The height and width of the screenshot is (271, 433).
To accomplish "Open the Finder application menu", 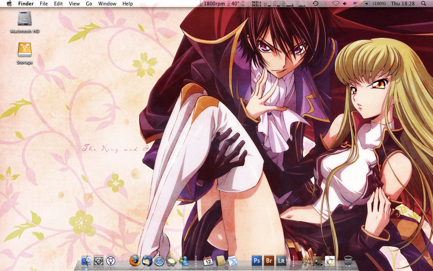I will pos(26,3).
